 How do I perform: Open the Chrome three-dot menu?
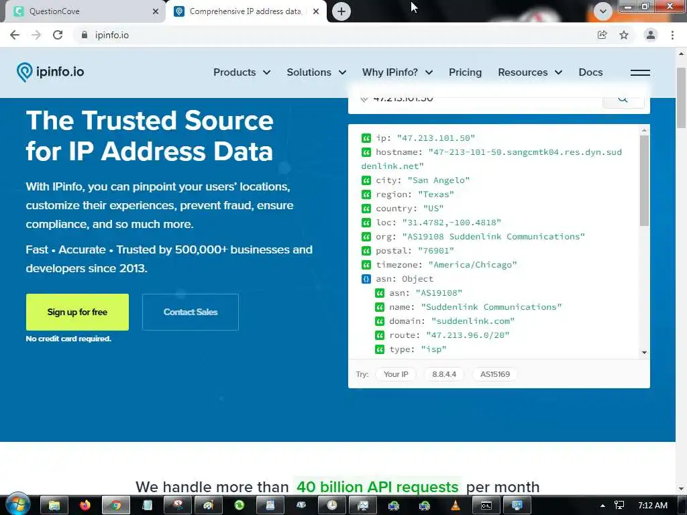pos(672,35)
